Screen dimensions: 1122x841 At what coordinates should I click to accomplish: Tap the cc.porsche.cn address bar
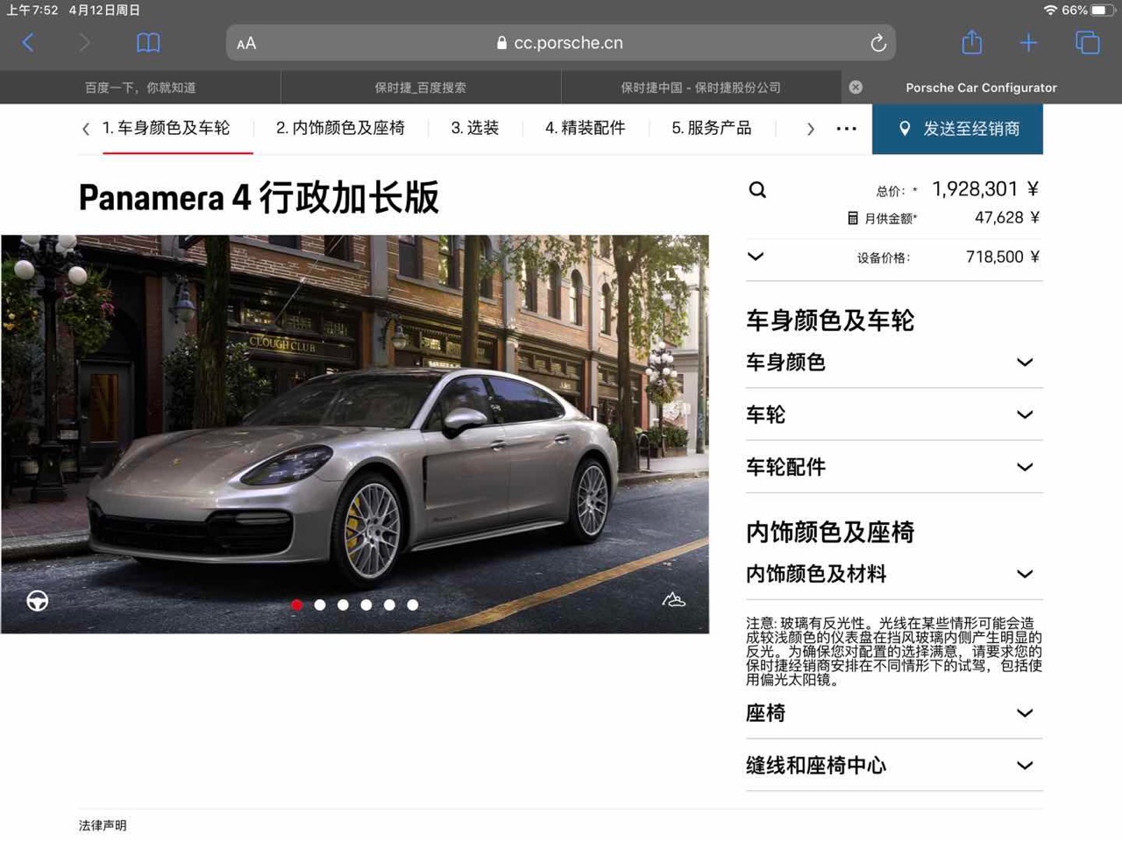[x=561, y=42]
